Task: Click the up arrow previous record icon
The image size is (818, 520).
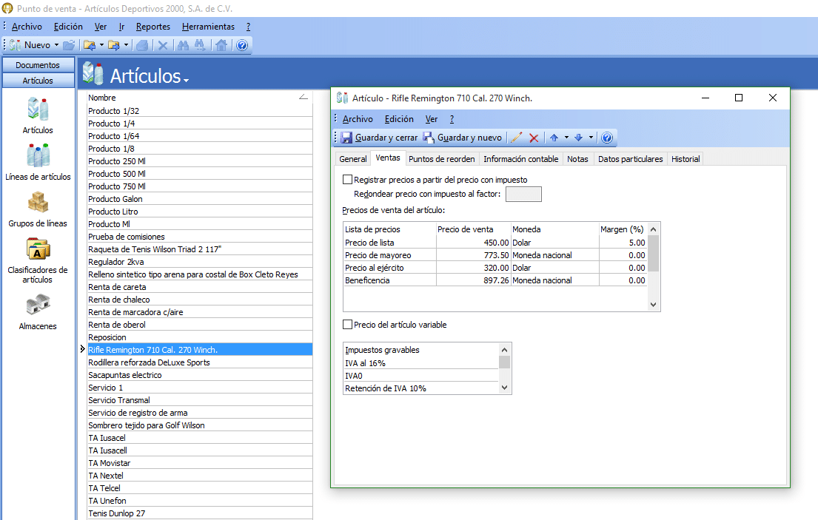Action: pos(554,138)
